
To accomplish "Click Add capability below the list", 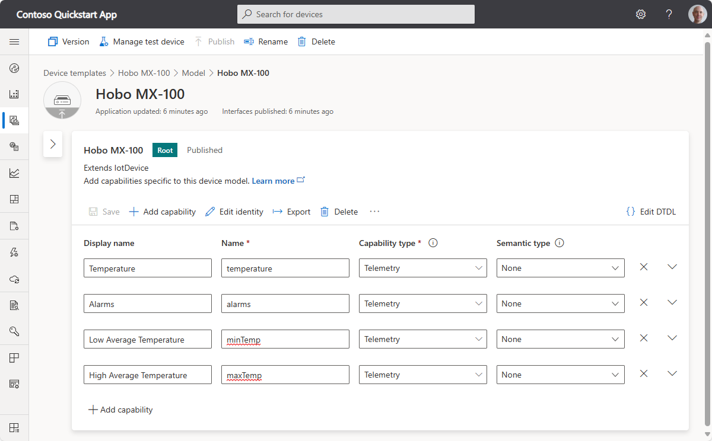I will [x=120, y=410].
